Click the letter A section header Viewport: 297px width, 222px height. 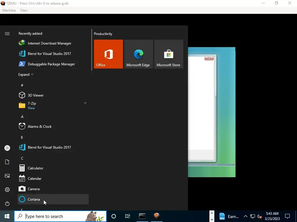click(22, 117)
